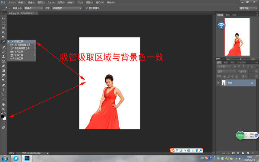Toggle lock transparent pixels in Layers panel
Image resolution: width=259 pixels, height=162 pixels.
click(224, 76)
